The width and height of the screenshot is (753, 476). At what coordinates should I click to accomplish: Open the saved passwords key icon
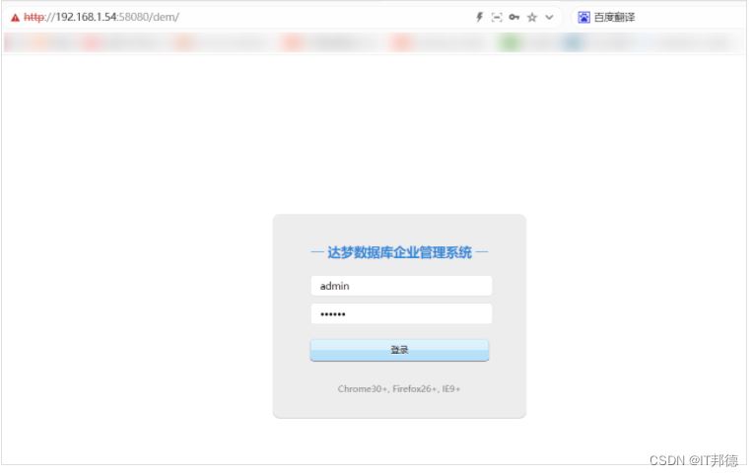(514, 18)
